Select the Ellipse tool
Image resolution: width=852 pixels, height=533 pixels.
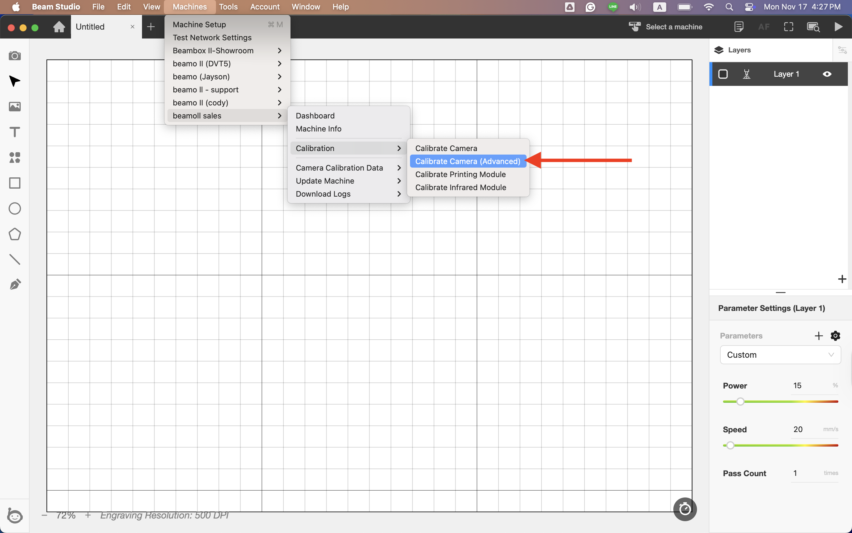[x=14, y=209]
